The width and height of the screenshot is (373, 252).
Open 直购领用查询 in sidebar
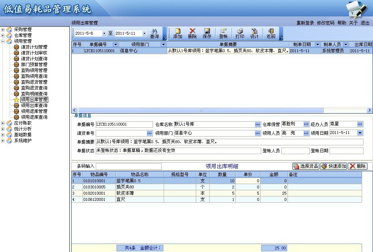click(x=34, y=76)
